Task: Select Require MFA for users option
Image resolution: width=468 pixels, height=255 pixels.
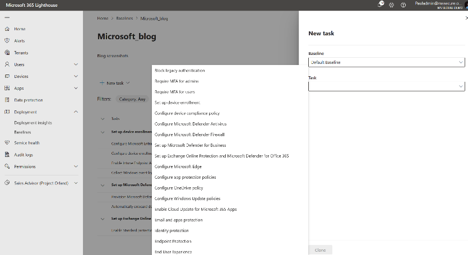Action: [x=230, y=92]
